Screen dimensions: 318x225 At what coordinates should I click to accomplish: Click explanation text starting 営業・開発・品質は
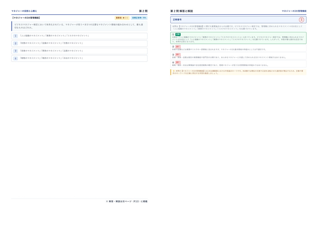point(229,57)
